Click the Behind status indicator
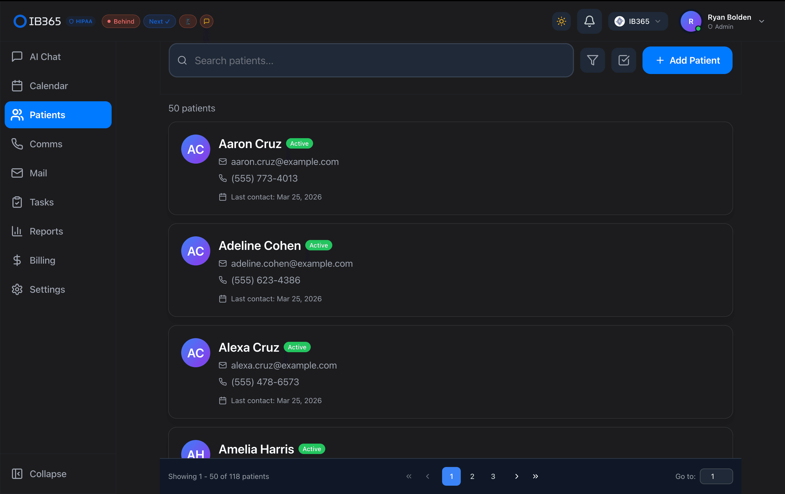785x494 pixels. tap(121, 21)
